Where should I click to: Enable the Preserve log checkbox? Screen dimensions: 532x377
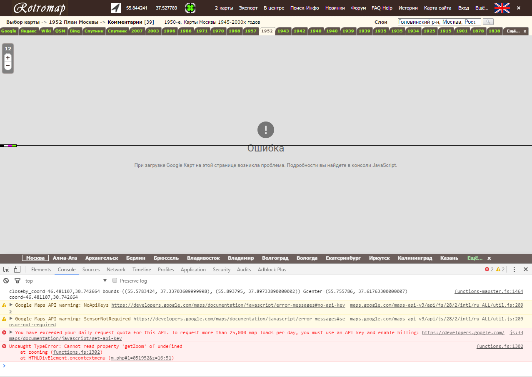(x=115, y=281)
